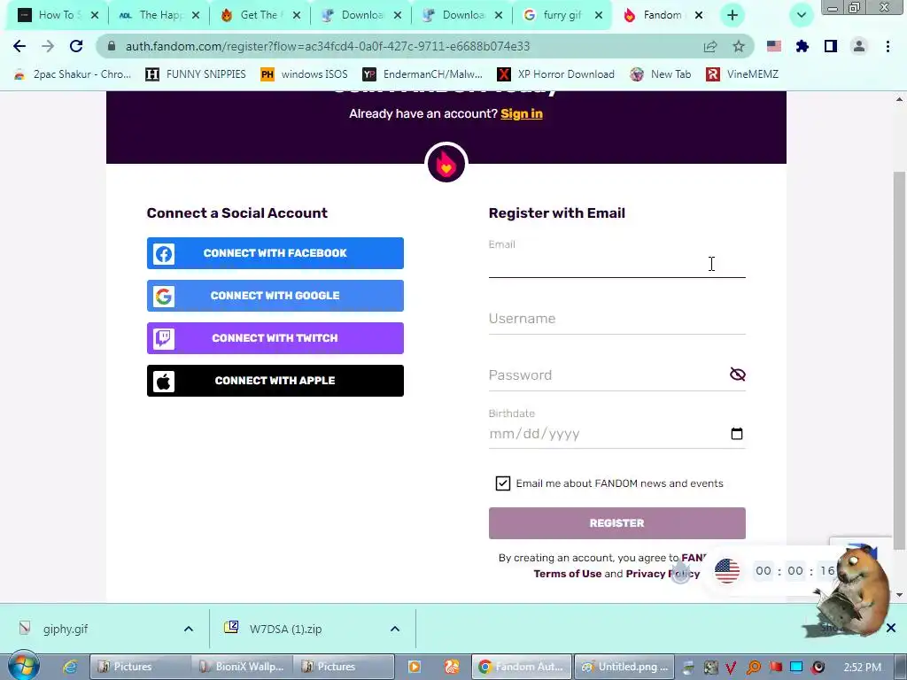This screenshot has width=907, height=680.
Task: Open the birthdate calendar picker icon
Action: click(x=736, y=434)
